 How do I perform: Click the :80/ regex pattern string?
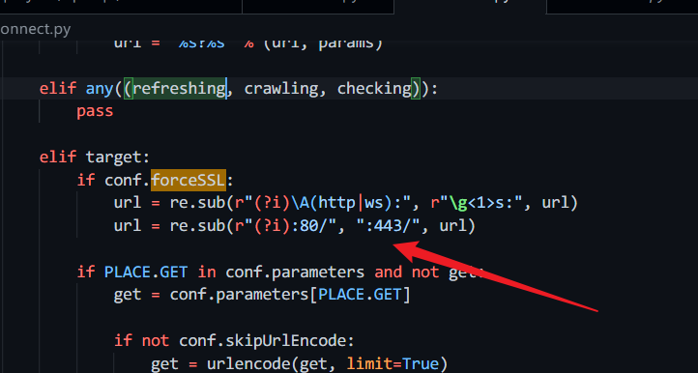pos(286,226)
